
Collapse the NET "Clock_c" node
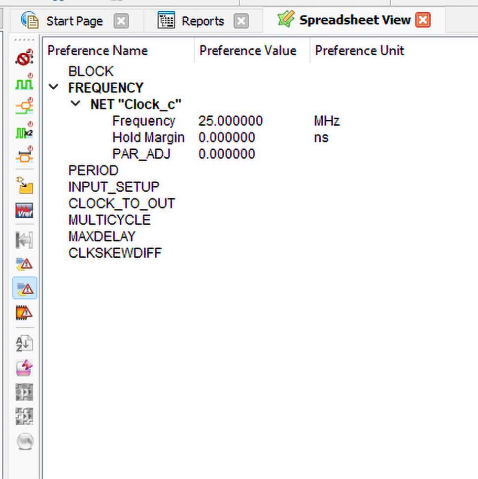click(75, 104)
